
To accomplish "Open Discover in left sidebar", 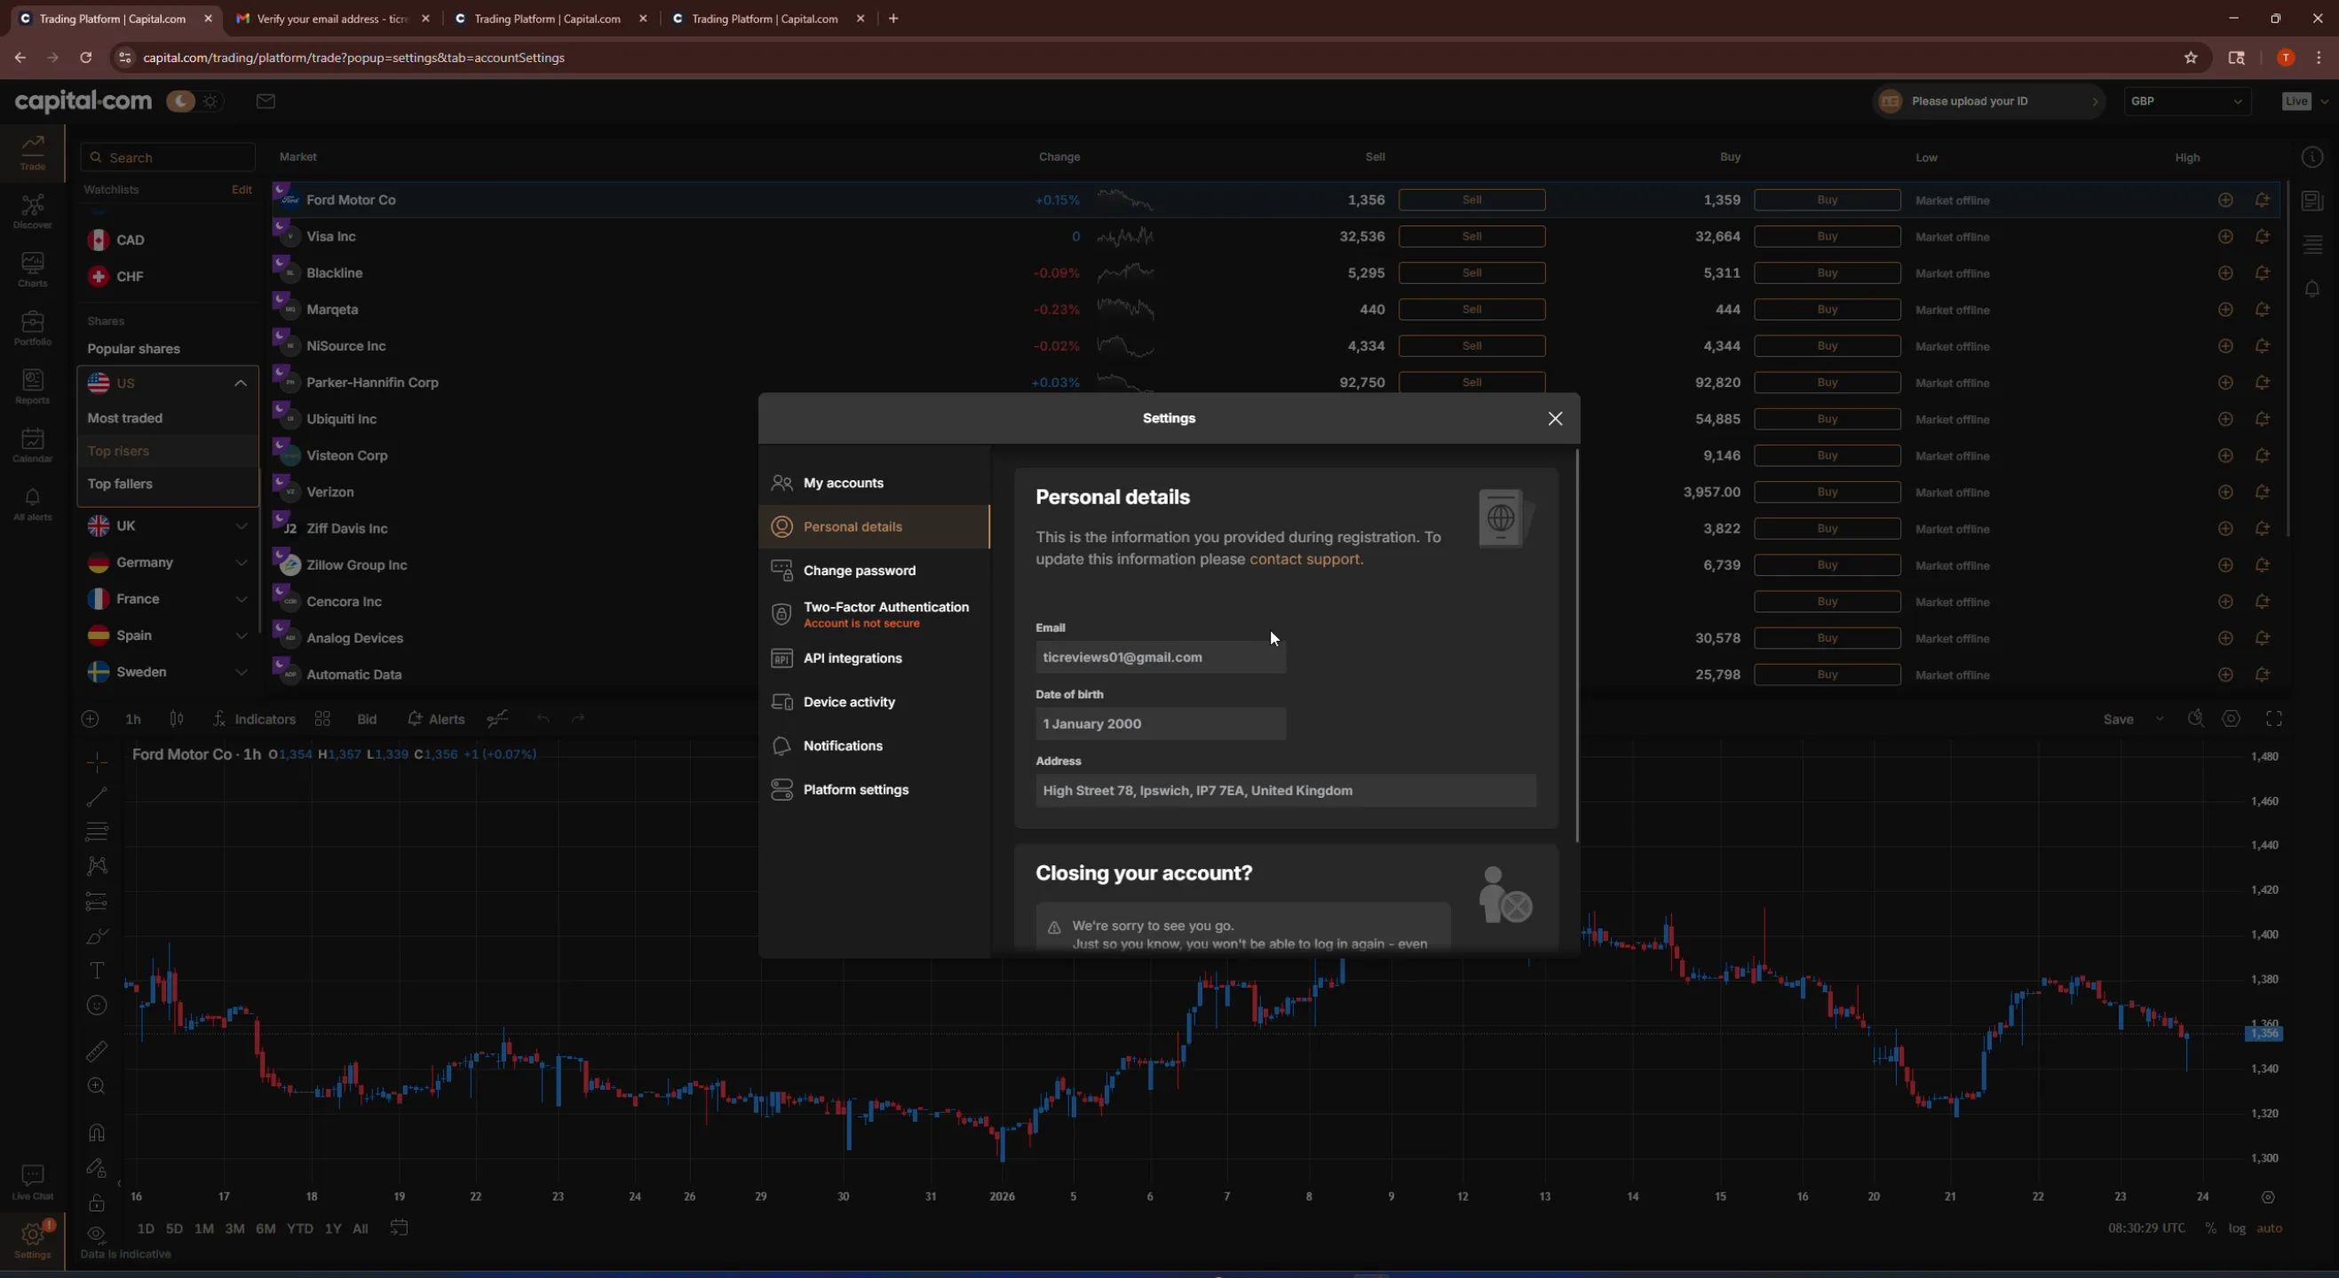I will point(33,211).
